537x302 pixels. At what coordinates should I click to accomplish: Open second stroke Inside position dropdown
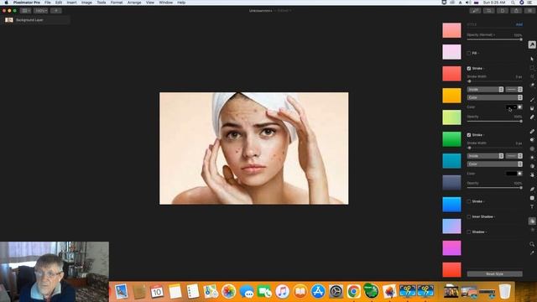(x=485, y=156)
